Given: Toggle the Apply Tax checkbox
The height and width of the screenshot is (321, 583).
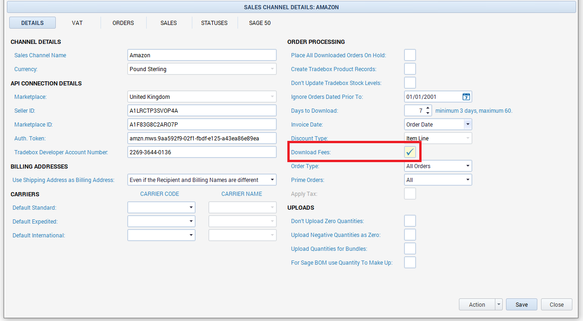Looking at the screenshot, I should (410, 194).
